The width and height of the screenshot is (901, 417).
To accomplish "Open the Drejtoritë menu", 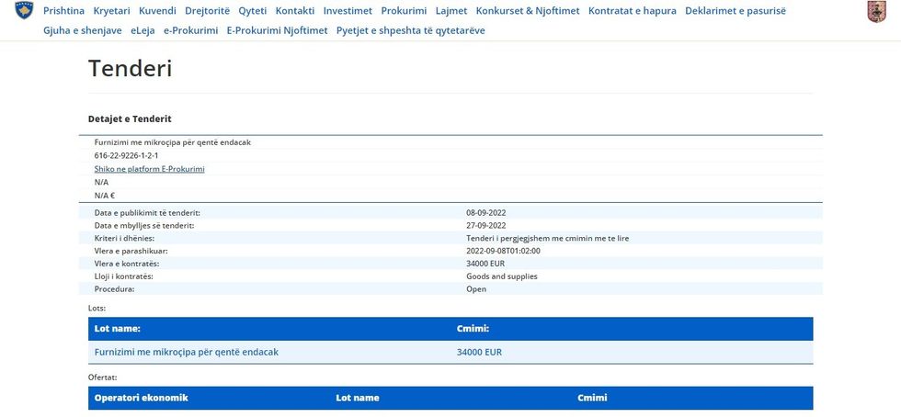I will point(207,10).
